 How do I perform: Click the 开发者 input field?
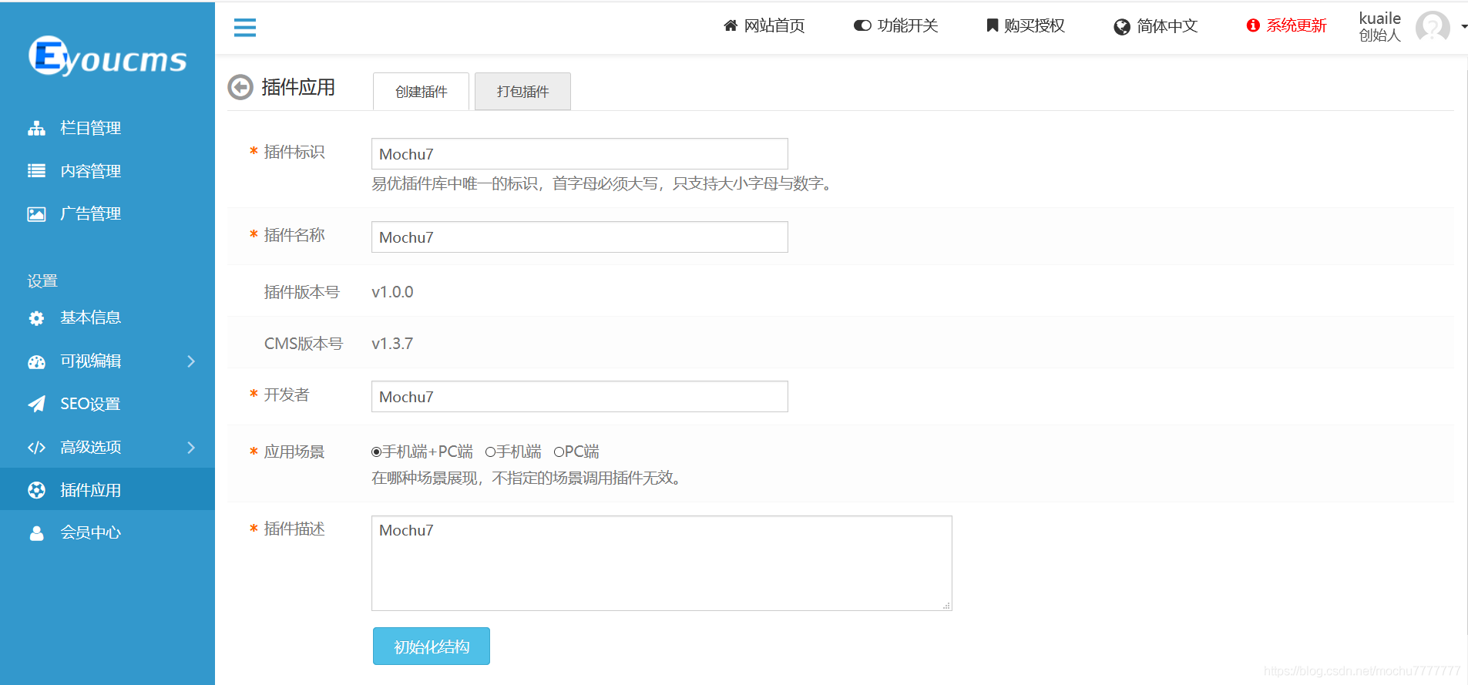(579, 397)
